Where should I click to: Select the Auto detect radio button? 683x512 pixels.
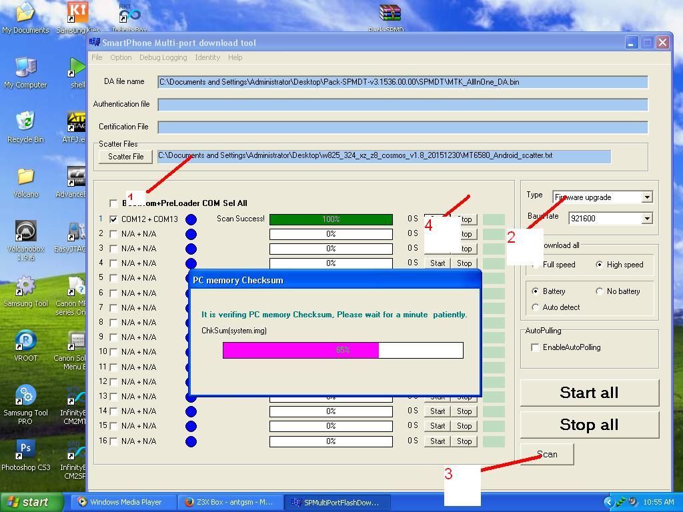click(536, 307)
